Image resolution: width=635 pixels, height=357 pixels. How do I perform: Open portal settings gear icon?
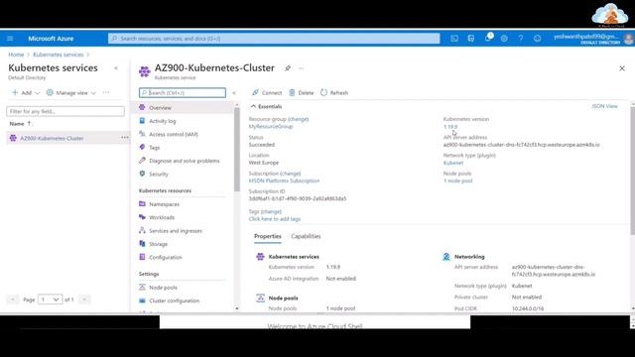[504, 39]
